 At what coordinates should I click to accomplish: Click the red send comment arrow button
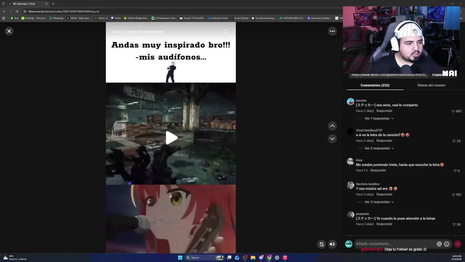pos(458,244)
